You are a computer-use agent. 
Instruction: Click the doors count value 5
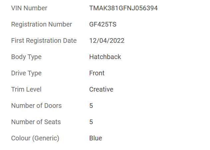(91, 106)
